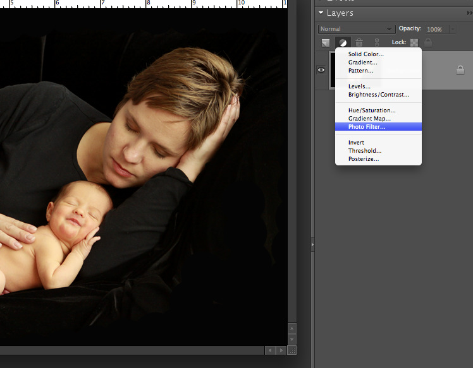Select highlighted Photo Filter... entry
This screenshot has width=473, height=368.
point(378,127)
